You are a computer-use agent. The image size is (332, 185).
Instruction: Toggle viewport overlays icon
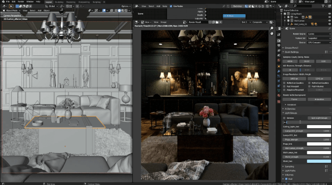pos(104,10)
